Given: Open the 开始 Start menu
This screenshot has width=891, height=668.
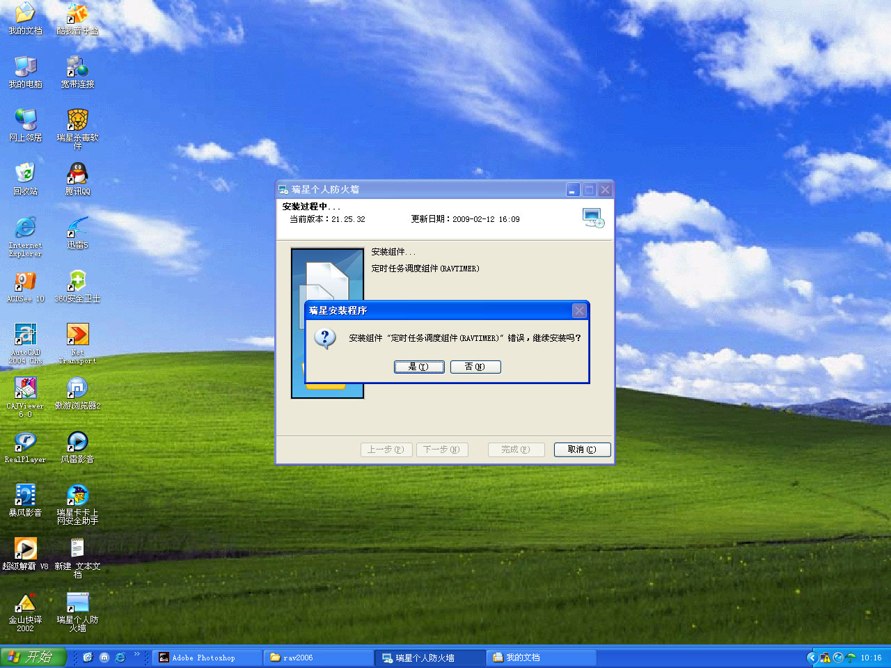Looking at the screenshot, I should [33, 657].
